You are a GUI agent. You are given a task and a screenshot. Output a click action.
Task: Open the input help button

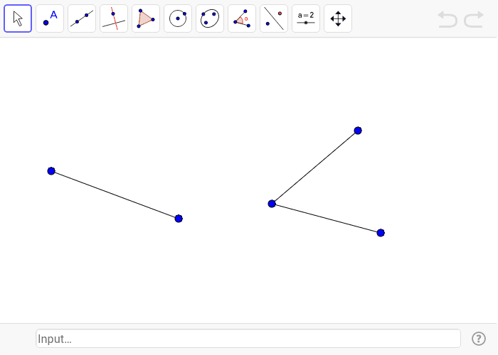point(479,339)
